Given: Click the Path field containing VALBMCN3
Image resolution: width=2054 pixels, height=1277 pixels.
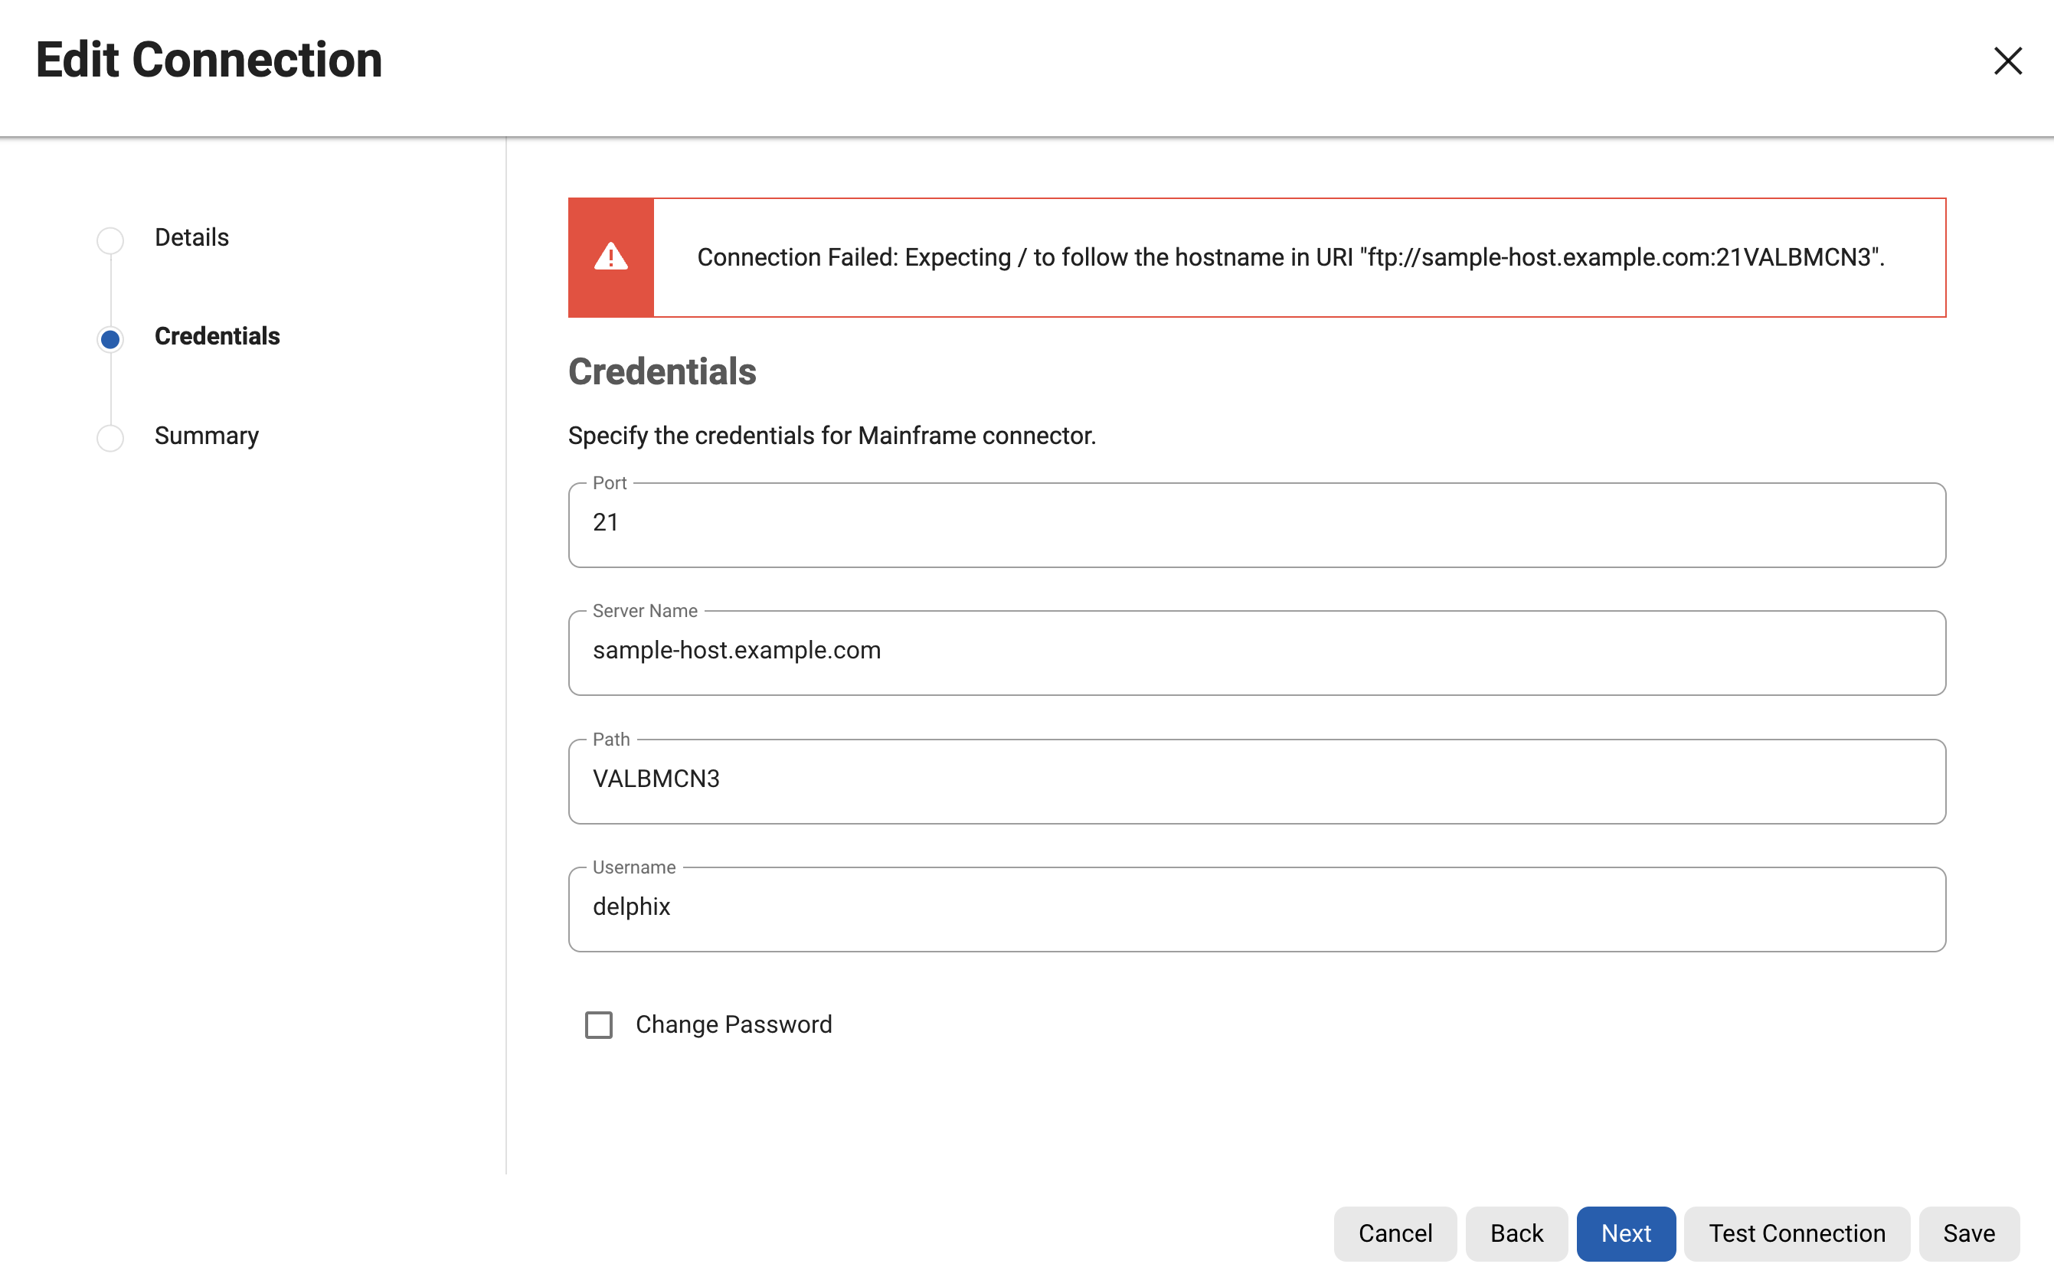Looking at the screenshot, I should click(x=1255, y=779).
